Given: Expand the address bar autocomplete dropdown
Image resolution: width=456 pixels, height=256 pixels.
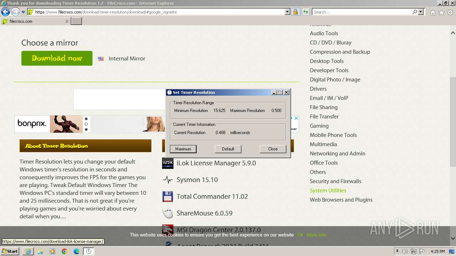Looking at the screenshot, I should (287, 12).
